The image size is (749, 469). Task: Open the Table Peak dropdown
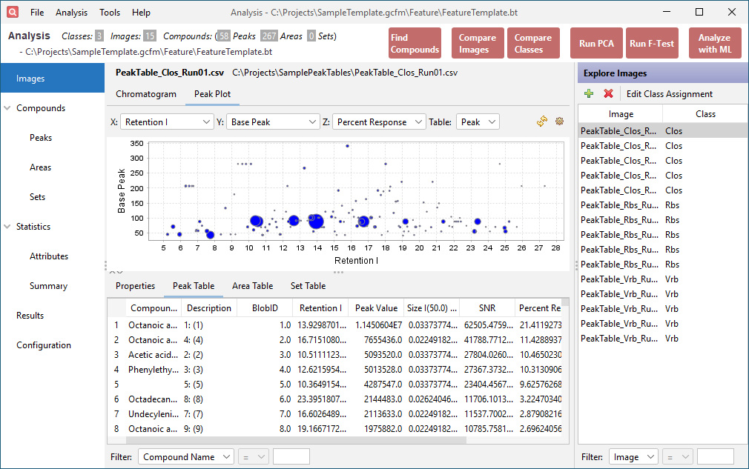coord(478,122)
